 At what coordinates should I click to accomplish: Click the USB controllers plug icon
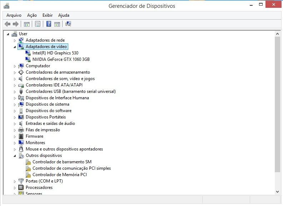(21, 91)
